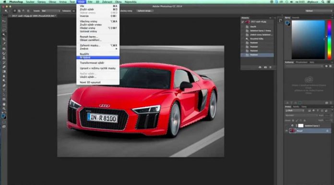Select the Rectangular Marquee tool
This screenshot has width=334, height=185.
(x=4, y=25)
